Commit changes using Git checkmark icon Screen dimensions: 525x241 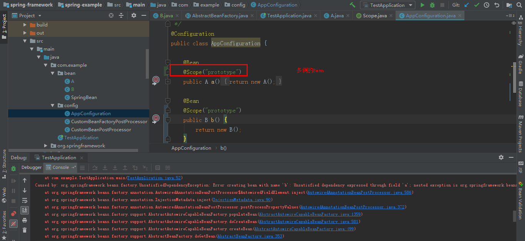coord(477,5)
